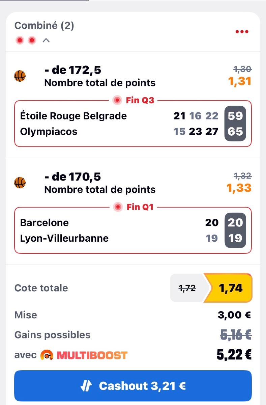Click the orange 1,31 updated odds
Image resolution: width=266 pixels, height=405 pixels.
click(240, 82)
